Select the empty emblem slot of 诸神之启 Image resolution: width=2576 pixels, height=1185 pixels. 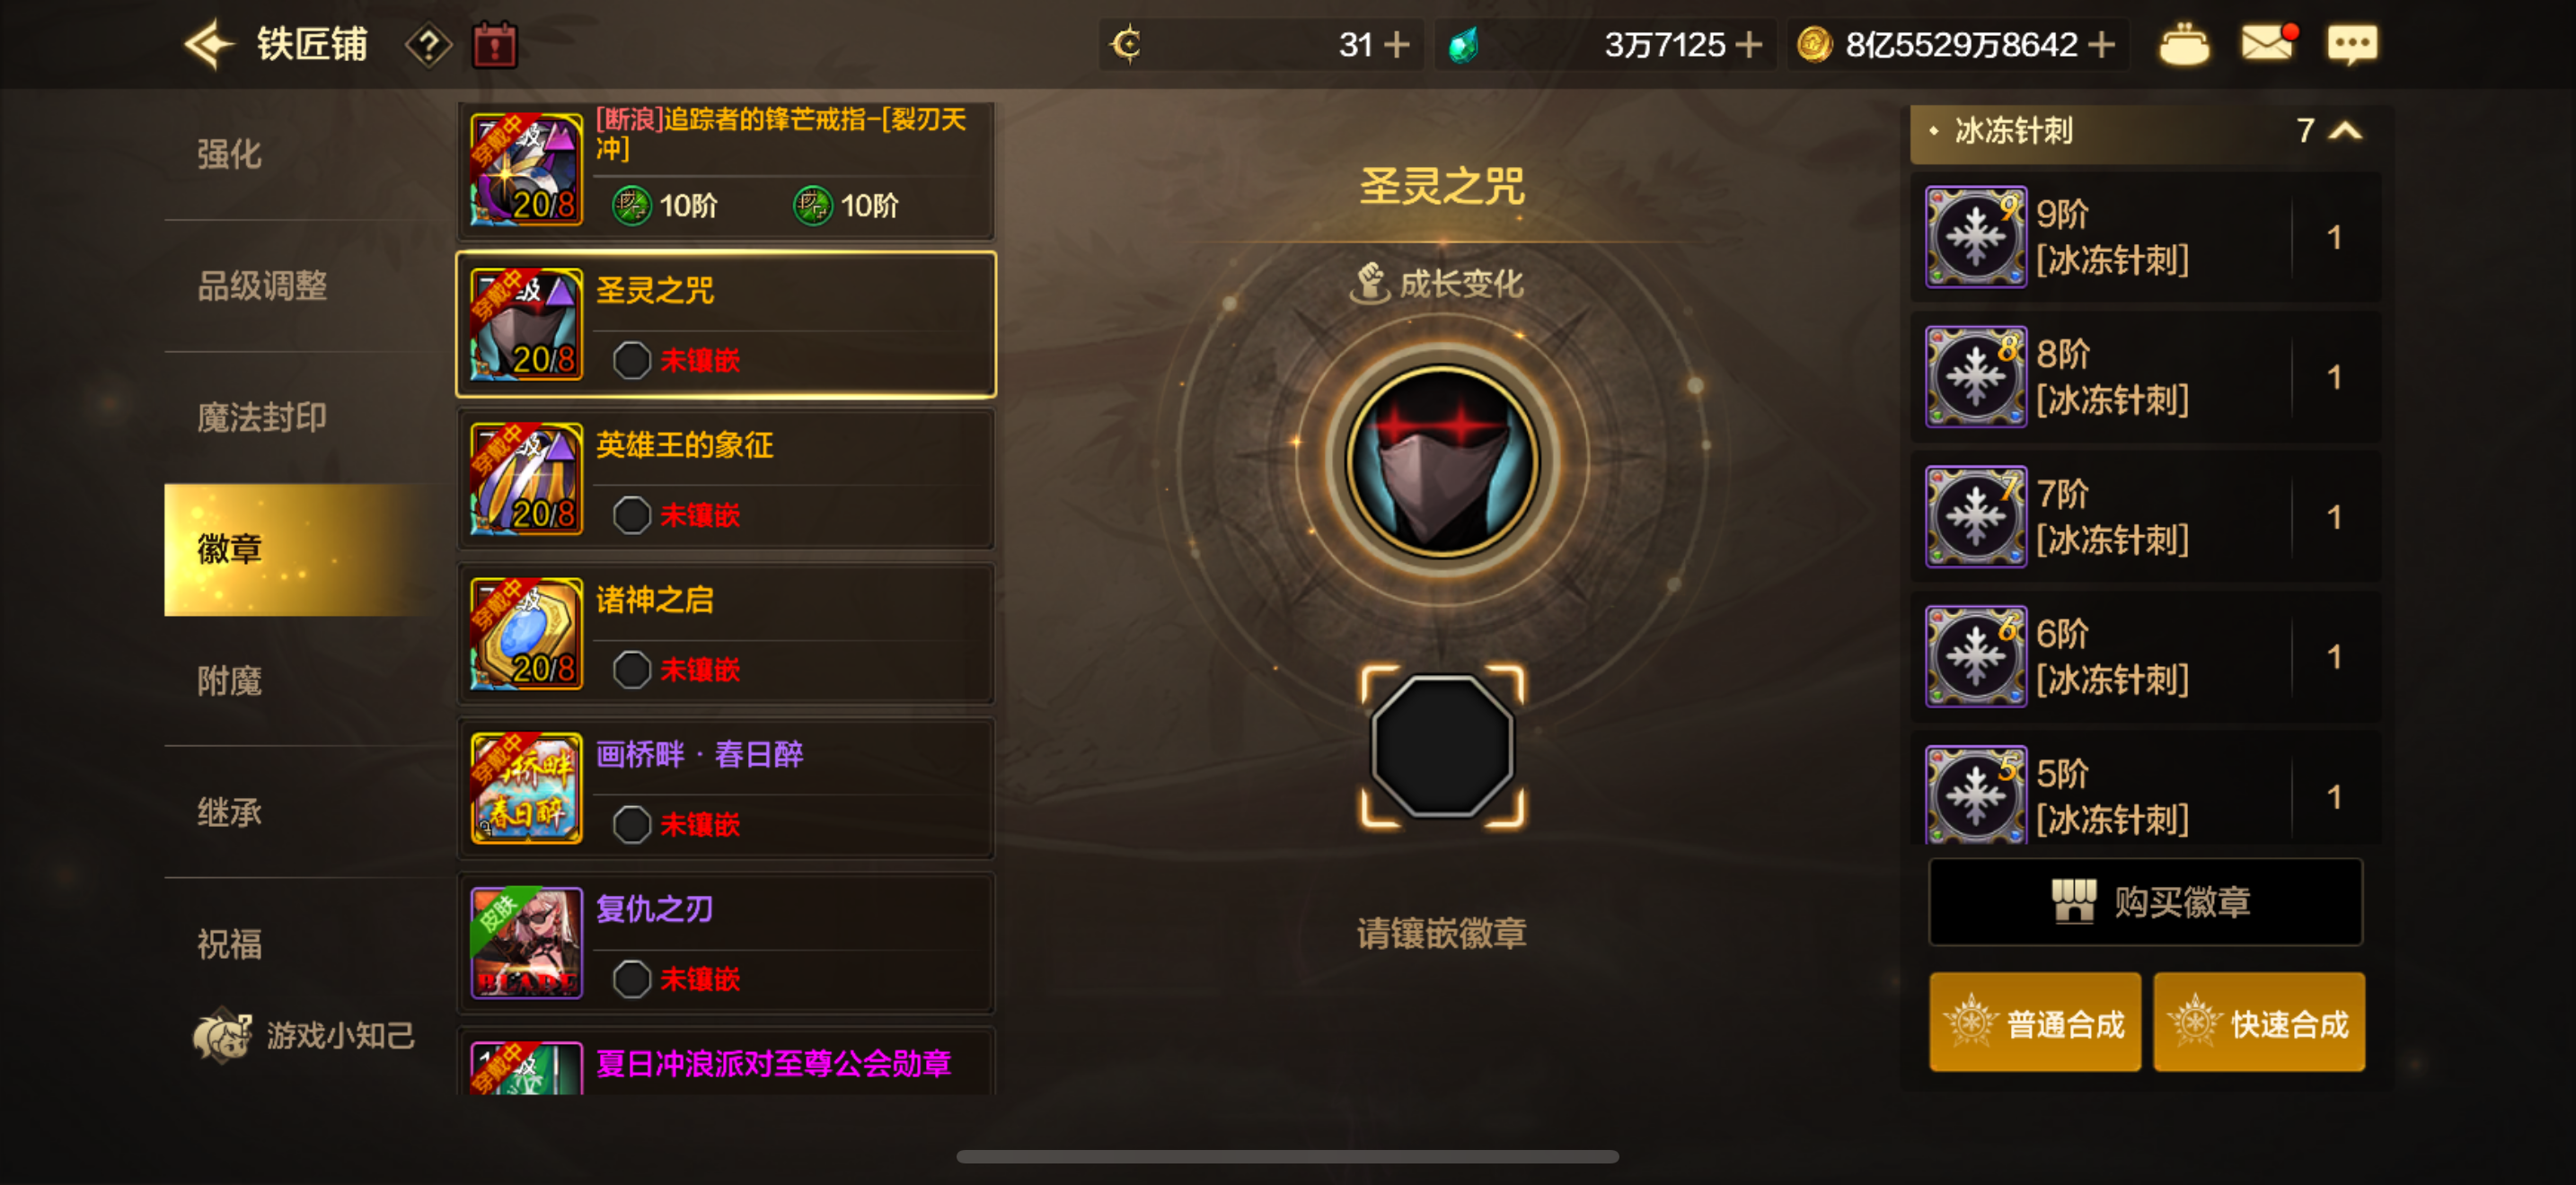click(631, 670)
